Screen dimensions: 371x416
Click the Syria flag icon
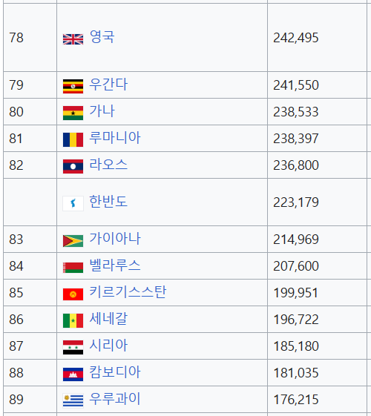click(x=73, y=348)
